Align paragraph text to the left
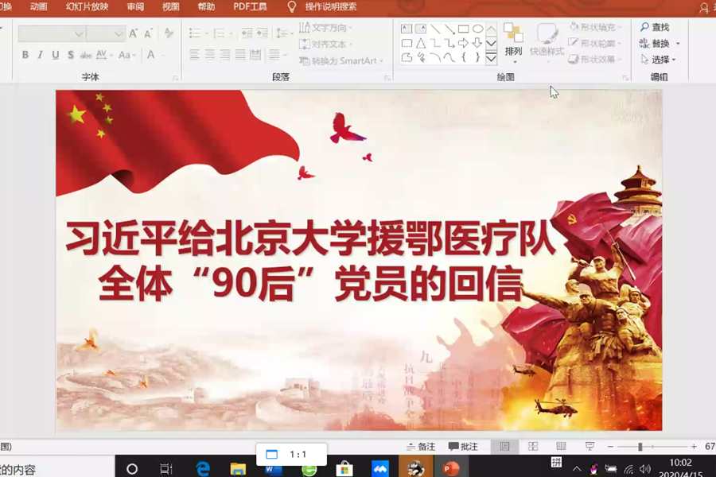This screenshot has width=716, height=477. (x=195, y=55)
